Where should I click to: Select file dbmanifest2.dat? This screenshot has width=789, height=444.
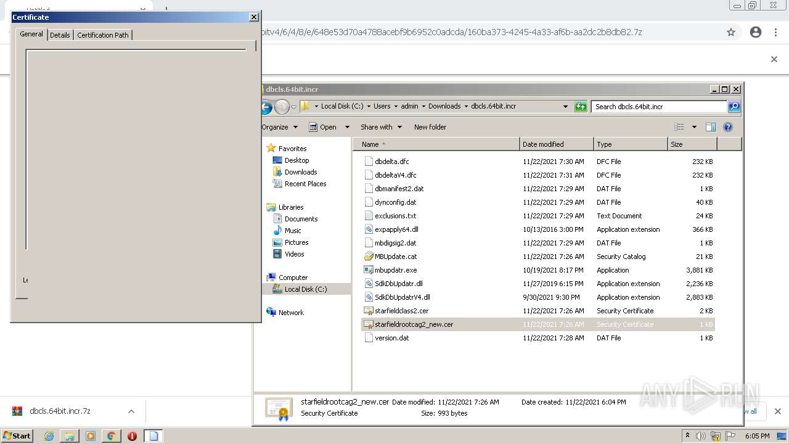[x=399, y=189]
